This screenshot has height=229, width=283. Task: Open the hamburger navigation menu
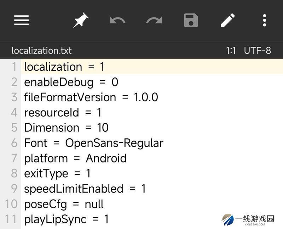[22, 20]
